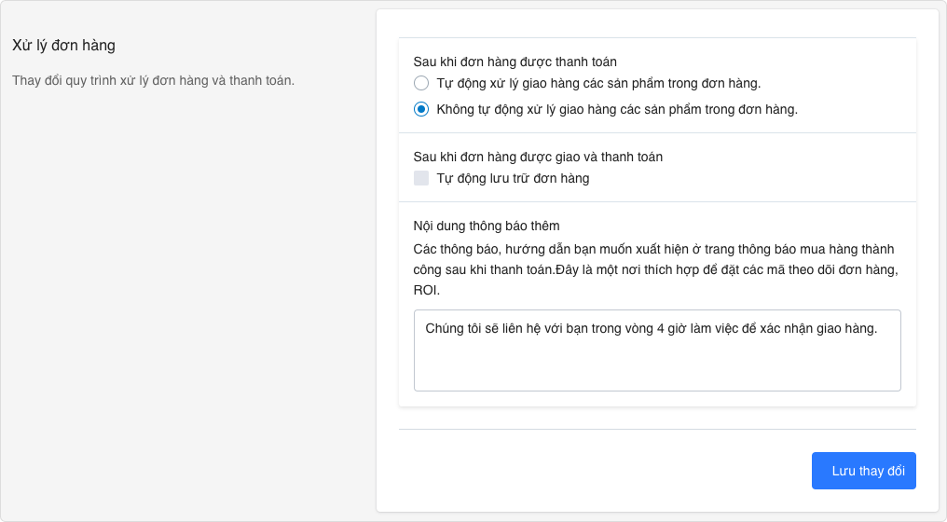Click the word 'ROI' in the helper text
The image size is (947, 522).
coord(426,290)
